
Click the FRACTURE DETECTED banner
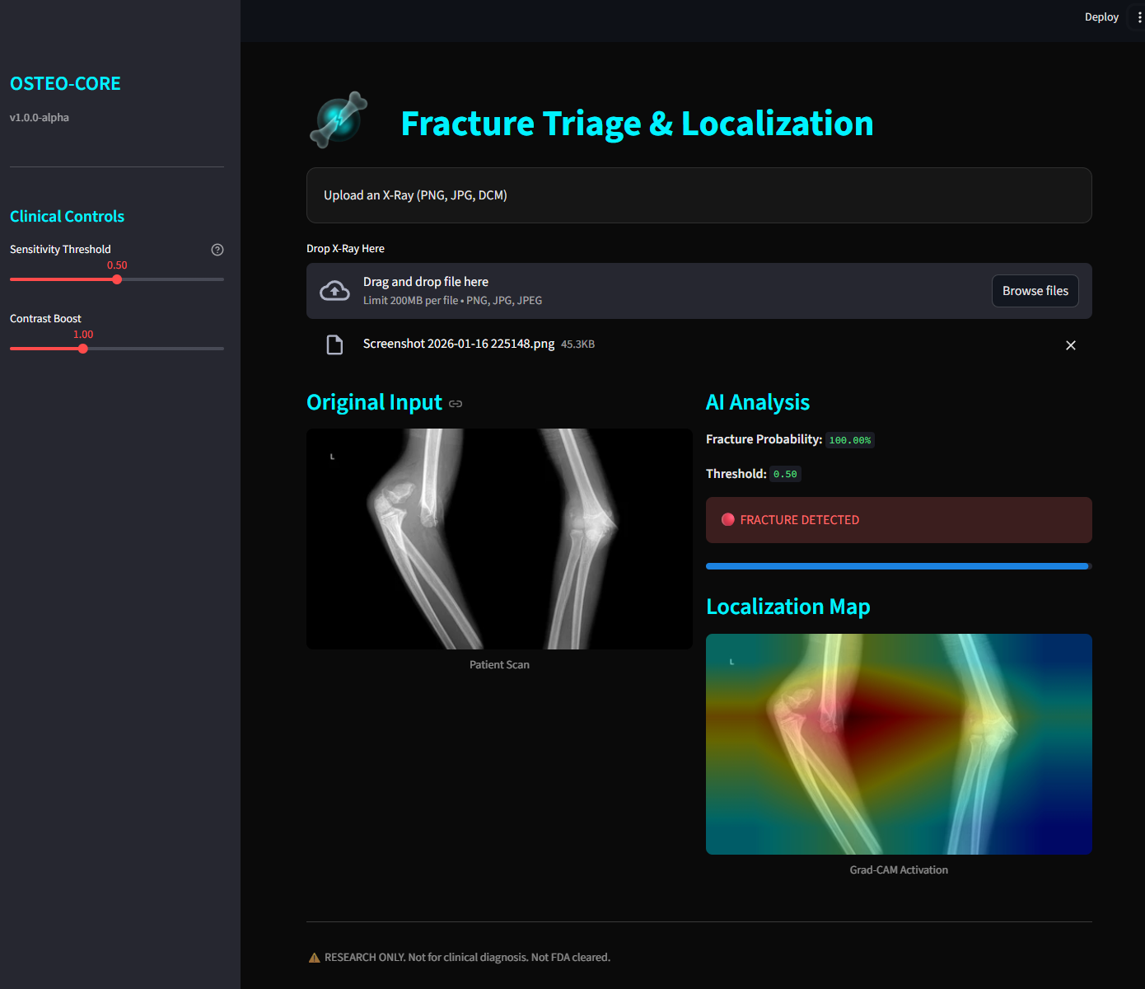point(898,519)
